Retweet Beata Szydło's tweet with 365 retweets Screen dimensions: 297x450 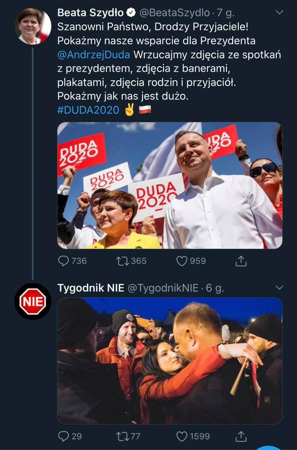point(123,261)
